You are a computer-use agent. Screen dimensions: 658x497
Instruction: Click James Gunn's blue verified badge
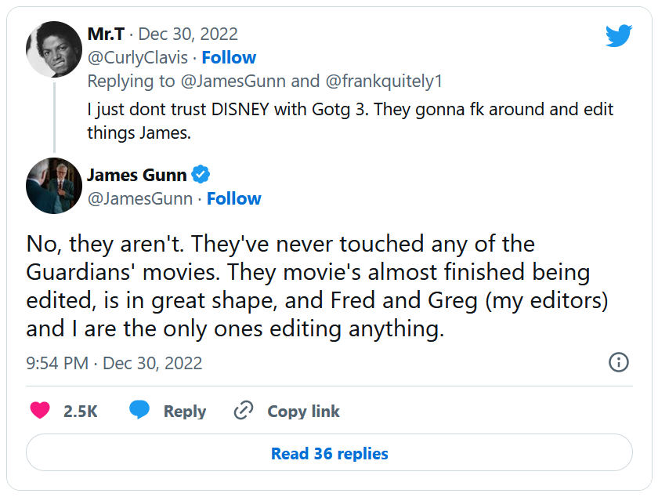coord(201,174)
